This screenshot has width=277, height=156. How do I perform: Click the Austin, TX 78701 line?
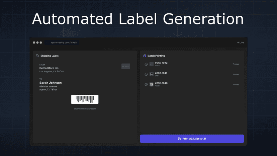pos(48,90)
